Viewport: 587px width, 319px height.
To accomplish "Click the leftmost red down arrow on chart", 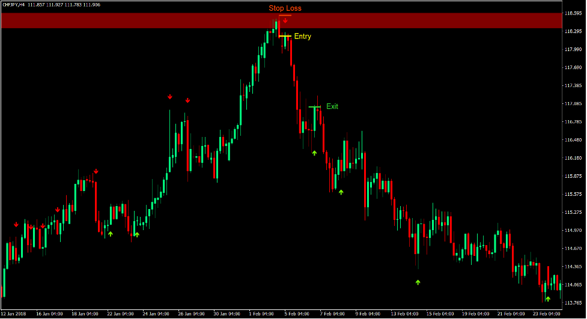I will tap(16, 225).
